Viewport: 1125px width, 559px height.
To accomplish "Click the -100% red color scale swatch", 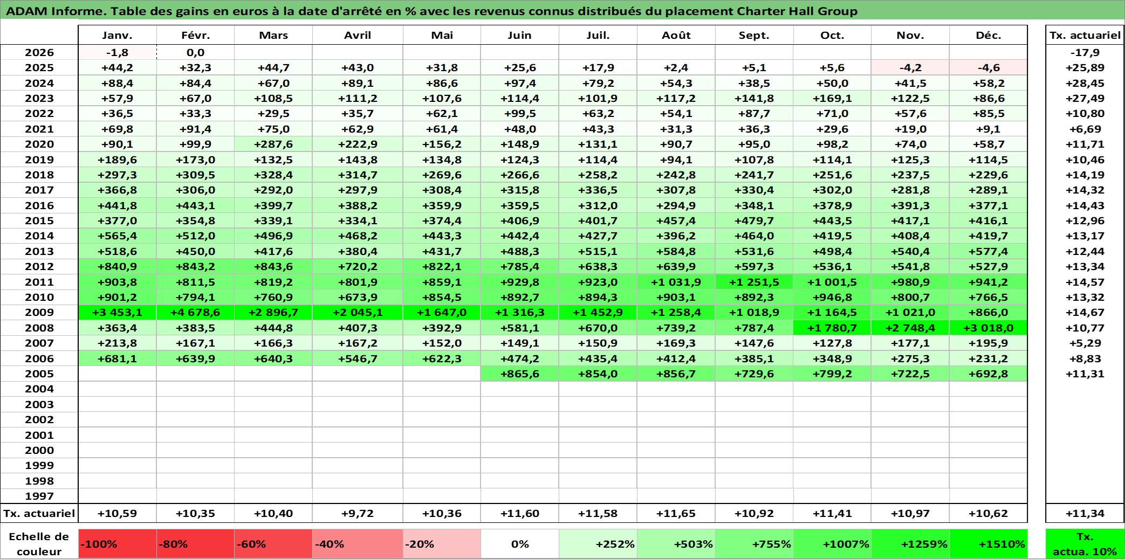I will 117,544.
